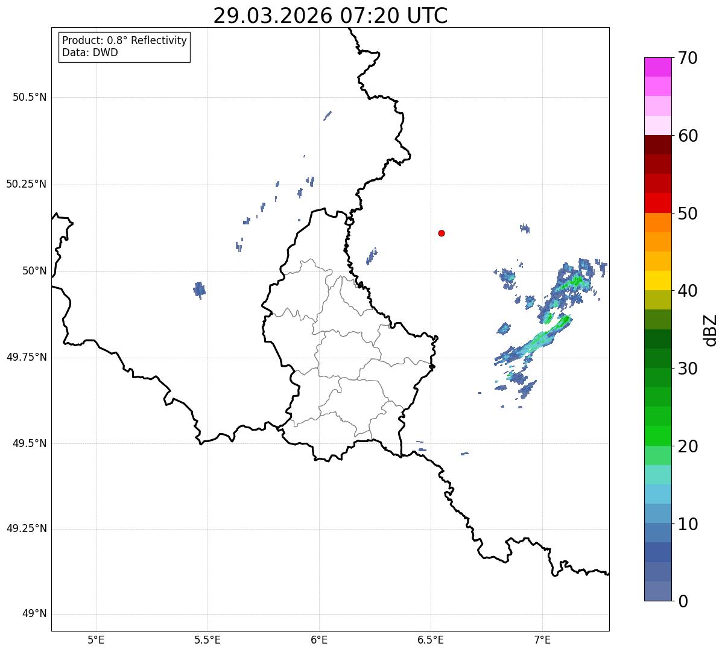Viewport: 725px width, 652px height.
Task: Click the isolated blue echo near 5.5°E
Action: pyautogui.click(x=200, y=290)
